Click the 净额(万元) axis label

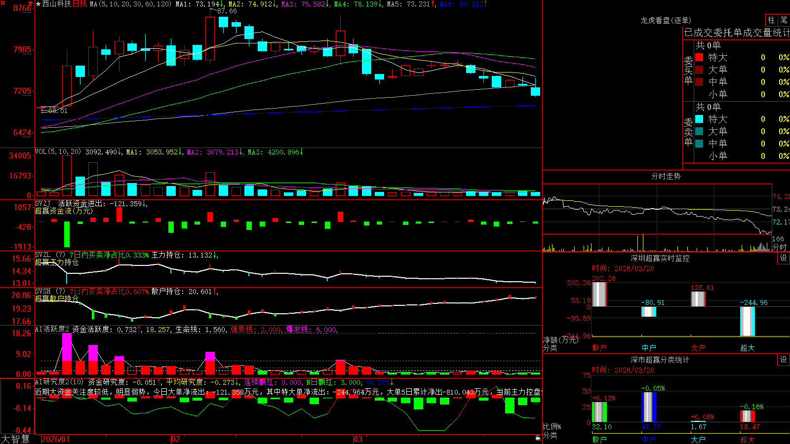(560, 340)
